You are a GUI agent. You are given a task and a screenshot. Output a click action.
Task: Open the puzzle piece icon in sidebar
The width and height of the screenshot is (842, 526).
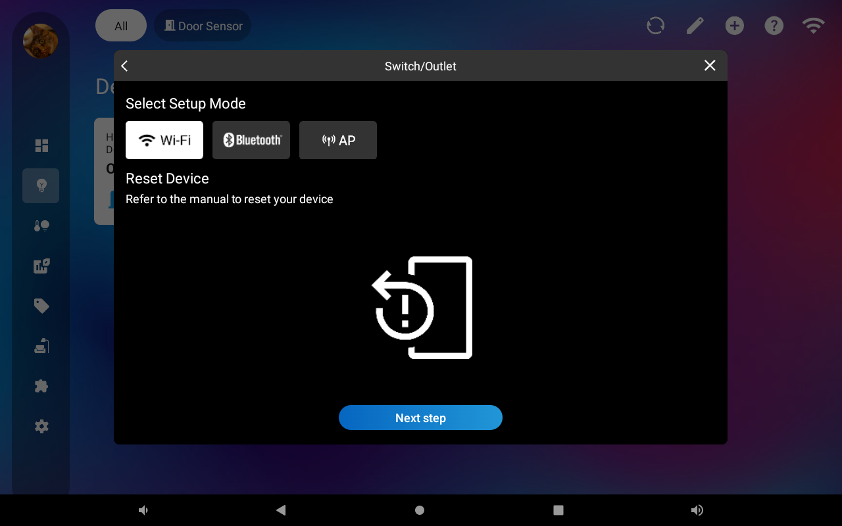[x=41, y=386]
